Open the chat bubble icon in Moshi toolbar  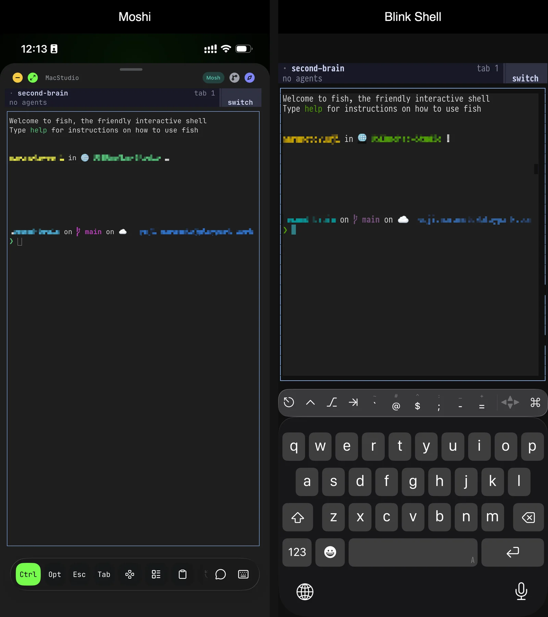(x=220, y=574)
